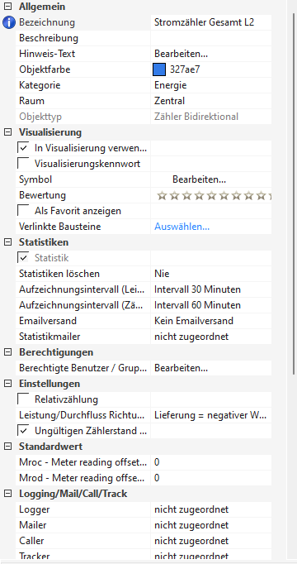Edit the Mrod meter reading offset value
The width and height of the screenshot is (297, 564).
click(x=211, y=478)
